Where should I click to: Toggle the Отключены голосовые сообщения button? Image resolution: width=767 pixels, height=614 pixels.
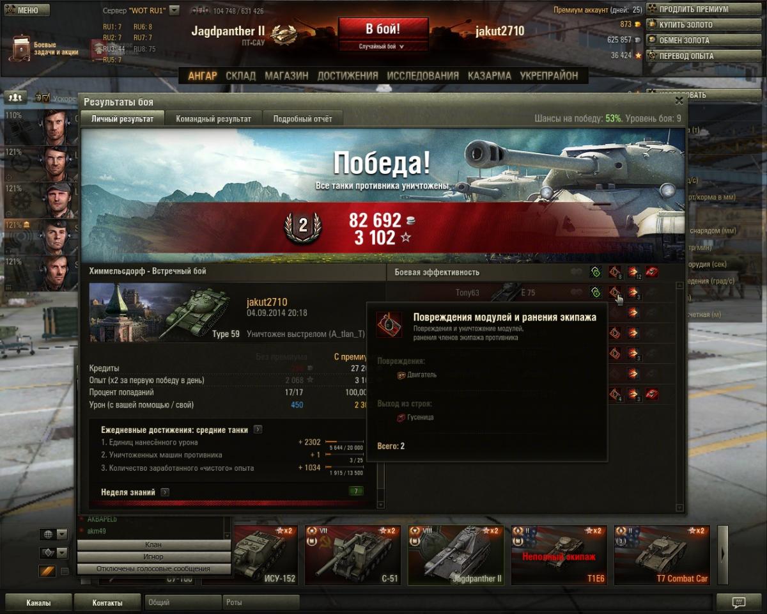[153, 569]
